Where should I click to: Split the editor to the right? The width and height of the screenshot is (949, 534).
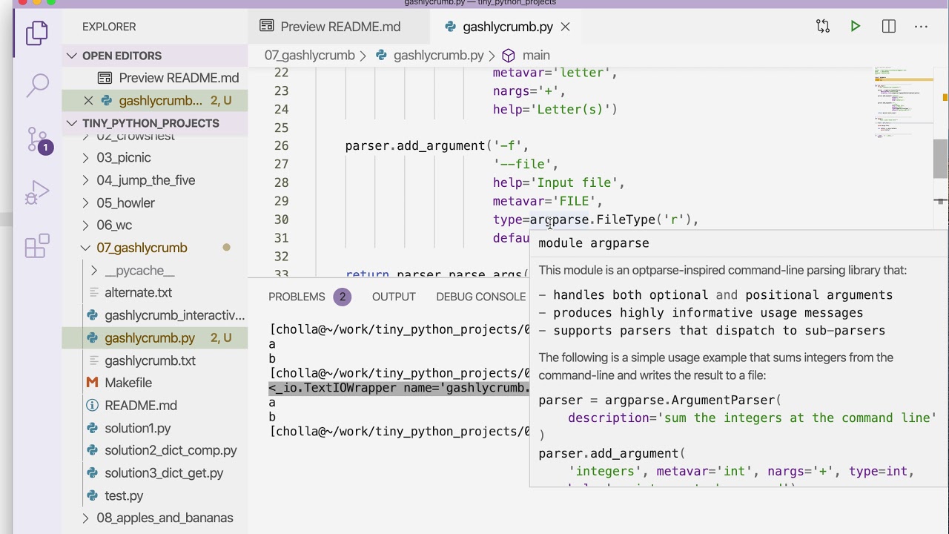pos(889,27)
